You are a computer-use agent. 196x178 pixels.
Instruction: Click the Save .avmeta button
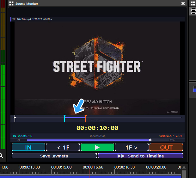(54, 156)
